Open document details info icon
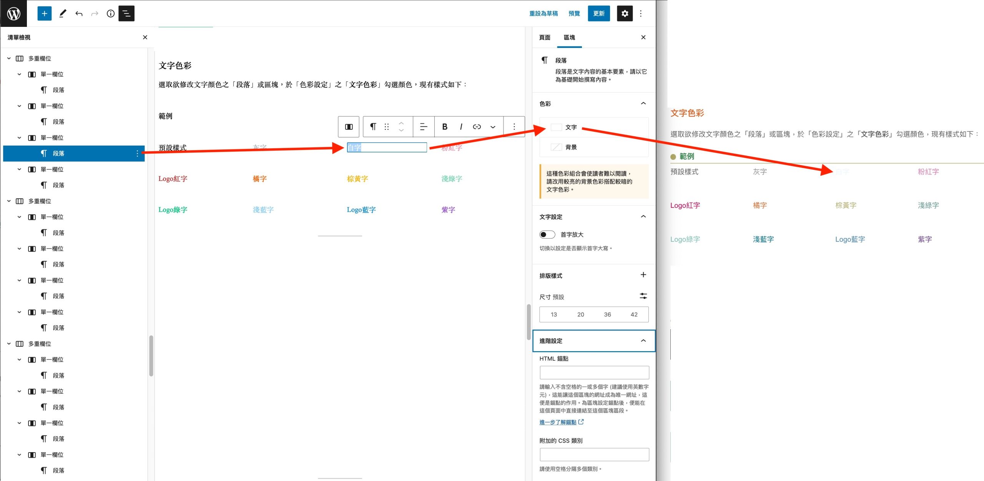The image size is (984, 481). pyautogui.click(x=111, y=13)
